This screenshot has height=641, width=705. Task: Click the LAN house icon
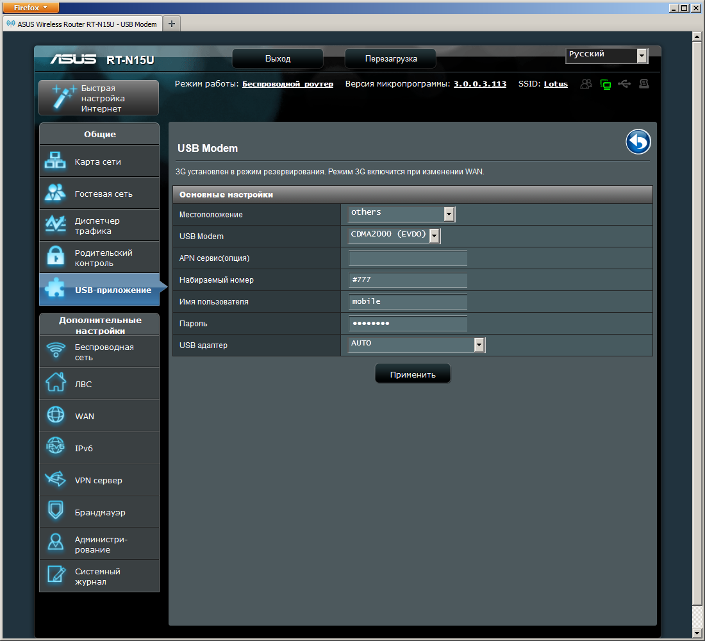tap(56, 382)
